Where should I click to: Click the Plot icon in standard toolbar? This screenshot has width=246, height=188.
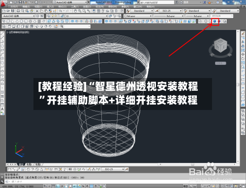[x=18, y=11]
